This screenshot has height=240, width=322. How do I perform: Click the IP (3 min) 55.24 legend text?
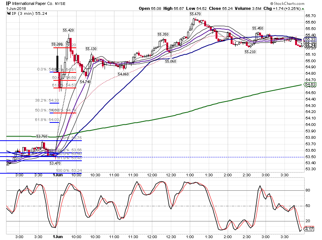[30, 14]
